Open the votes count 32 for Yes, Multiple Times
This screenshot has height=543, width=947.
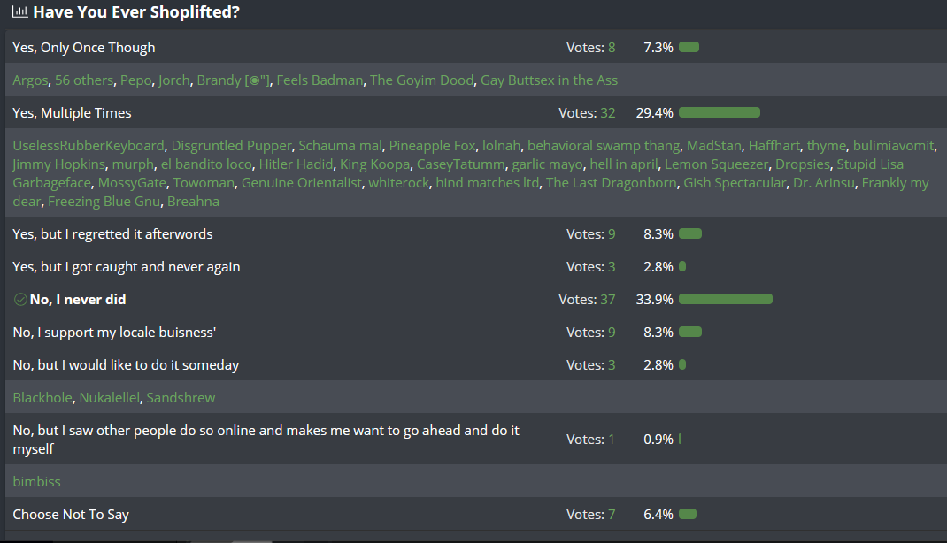[607, 113]
